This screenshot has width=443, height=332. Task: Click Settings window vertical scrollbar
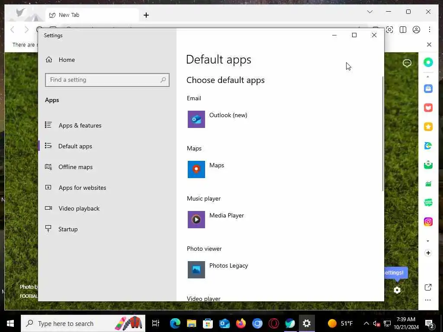click(383, 133)
